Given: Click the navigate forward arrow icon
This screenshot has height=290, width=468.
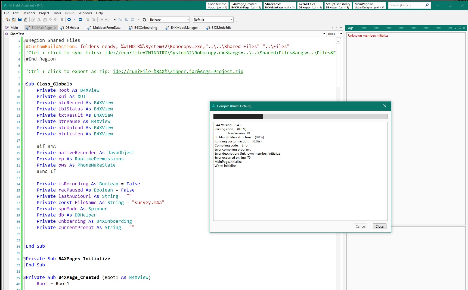Looking at the screenshot, I should (80, 20).
